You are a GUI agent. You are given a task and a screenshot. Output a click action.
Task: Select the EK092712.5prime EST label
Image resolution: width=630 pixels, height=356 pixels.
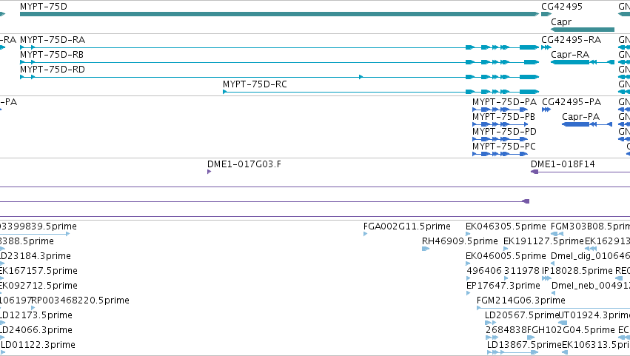(x=38, y=286)
